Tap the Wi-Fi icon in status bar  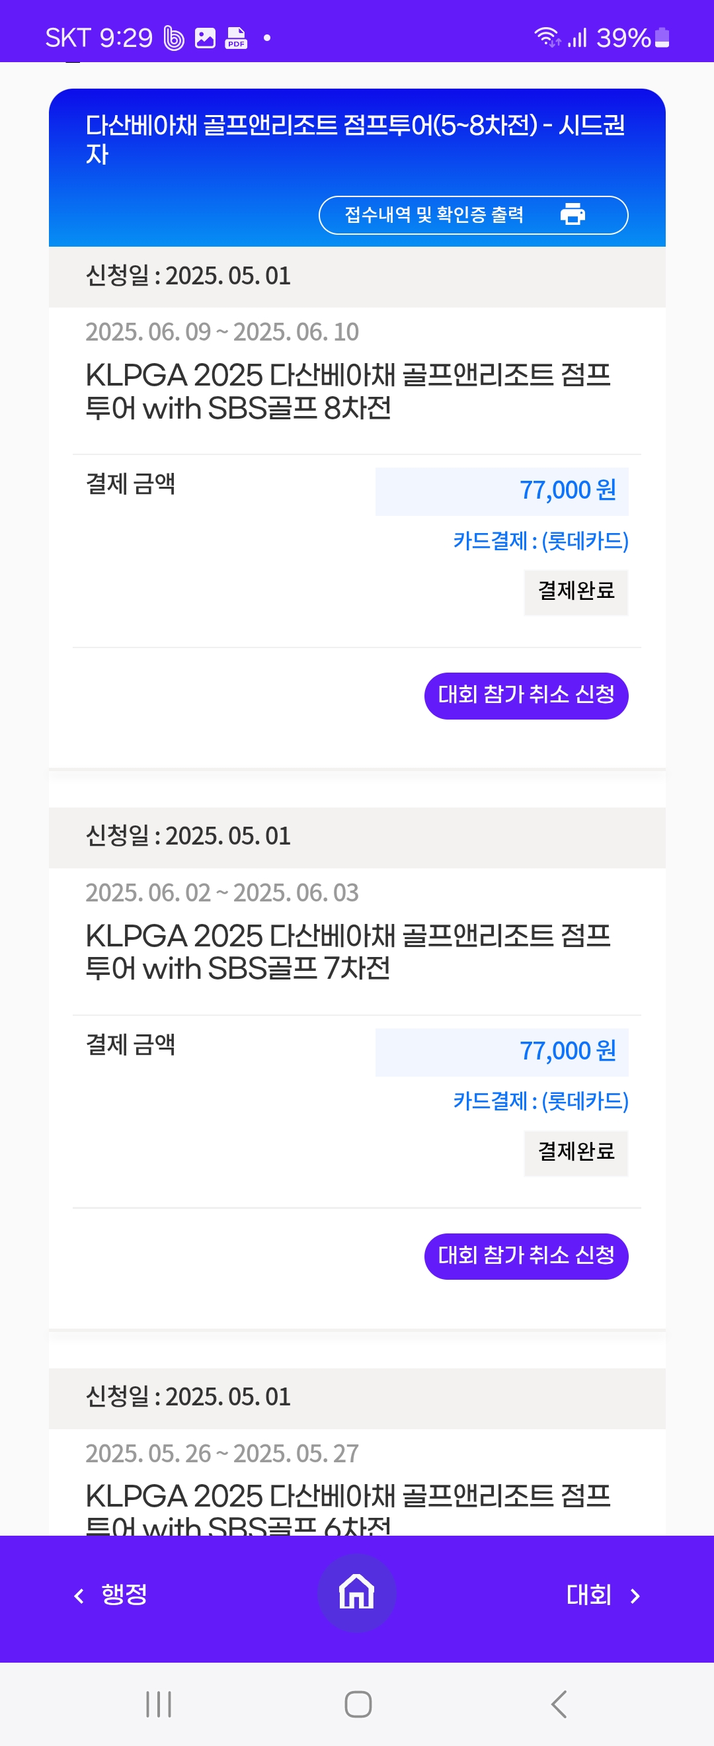coord(547,36)
